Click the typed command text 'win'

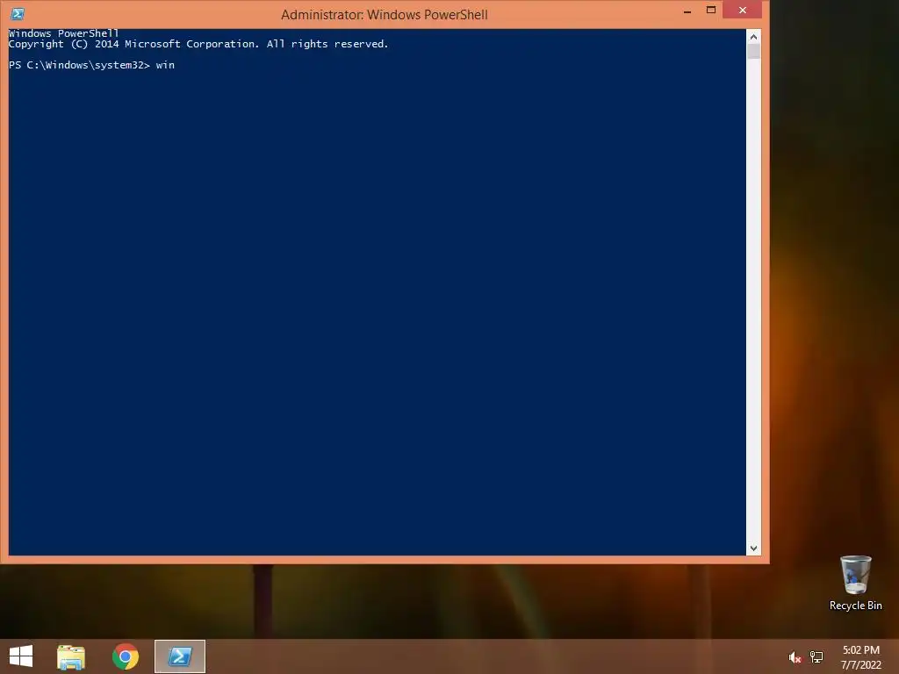coord(165,65)
